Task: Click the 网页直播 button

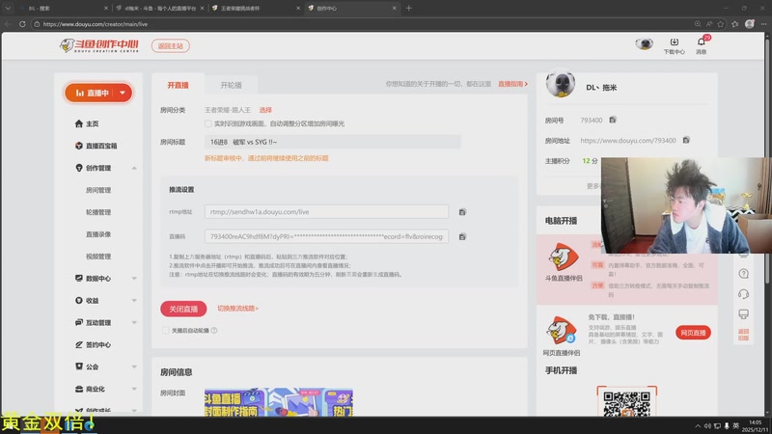Action: 693,333
